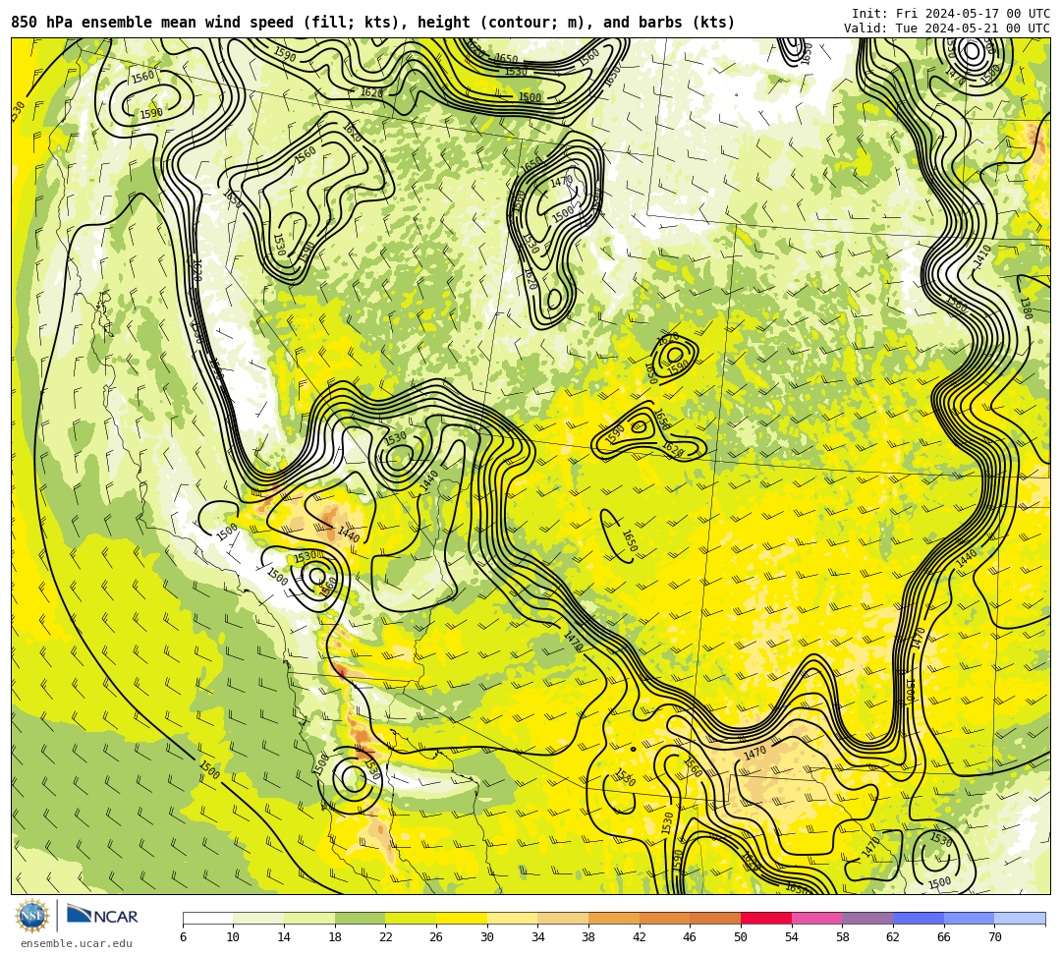Click the white 6–10 kts colorbar swatch
Viewport: 1061px width, 956px height.
tap(207, 919)
